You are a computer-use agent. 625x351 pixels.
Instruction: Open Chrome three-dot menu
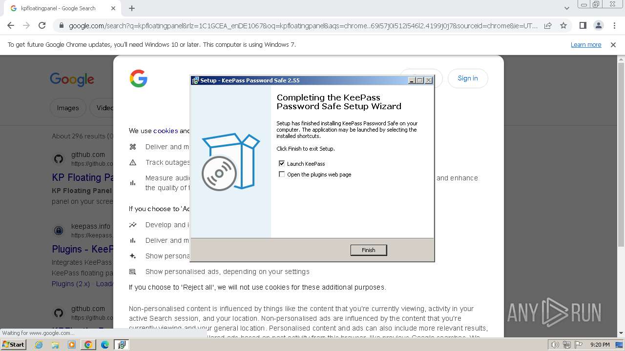click(614, 26)
